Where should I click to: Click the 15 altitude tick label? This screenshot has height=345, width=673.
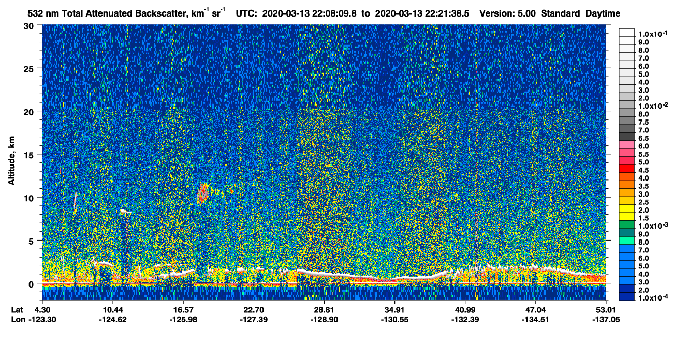click(30, 154)
